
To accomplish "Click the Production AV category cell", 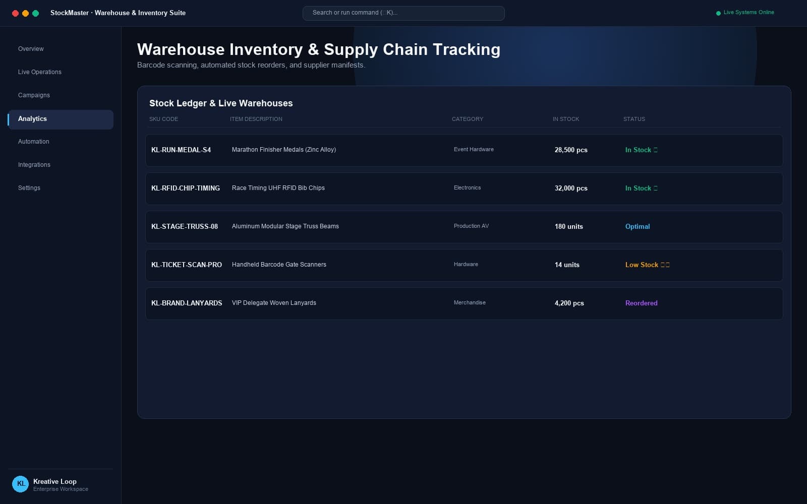I will pyautogui.click(x=471, y=226).
